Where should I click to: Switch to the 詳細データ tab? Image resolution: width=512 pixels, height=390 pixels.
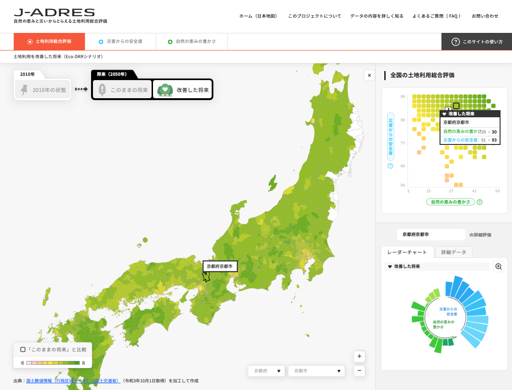453,252
